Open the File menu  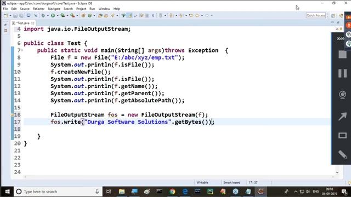click(5, 9)
